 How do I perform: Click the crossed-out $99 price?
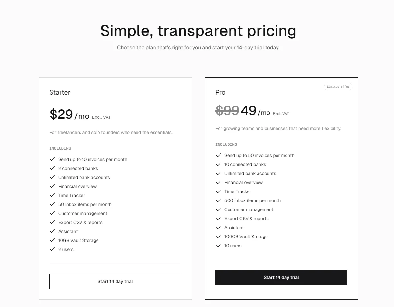click(227, 111)
